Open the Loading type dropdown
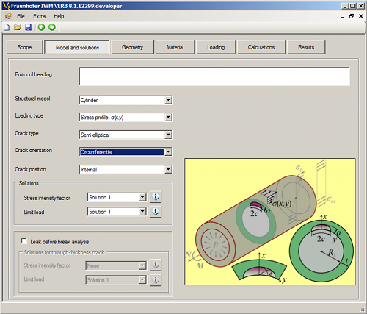Image resolution: width=367 pixels, height=314 pixels. pyautogui.click(x=168, y=117)
